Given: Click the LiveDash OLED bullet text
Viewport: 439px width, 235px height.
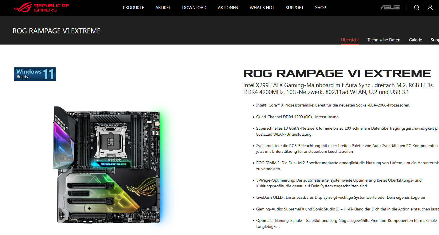Looking at the screenshot, I should [x=340, y=197].
